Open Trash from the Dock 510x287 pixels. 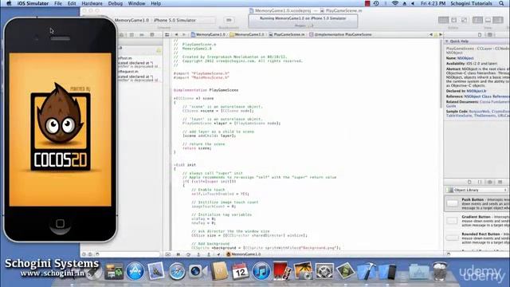439,271
